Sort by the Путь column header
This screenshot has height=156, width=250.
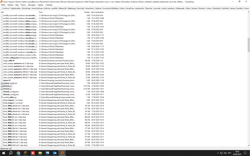[57, 12]
